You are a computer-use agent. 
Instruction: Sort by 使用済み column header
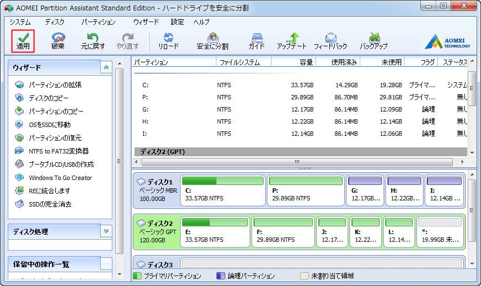point(338,62)
